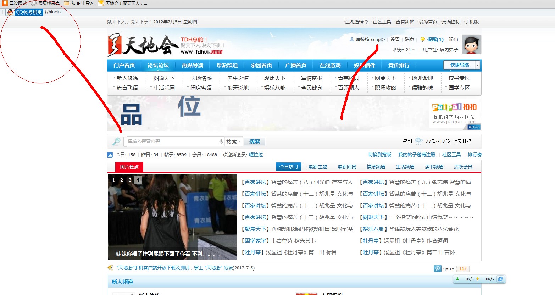Switch to the 情感频道 tab
Viewport: 555px width, 295px height.
click(376, 167)
